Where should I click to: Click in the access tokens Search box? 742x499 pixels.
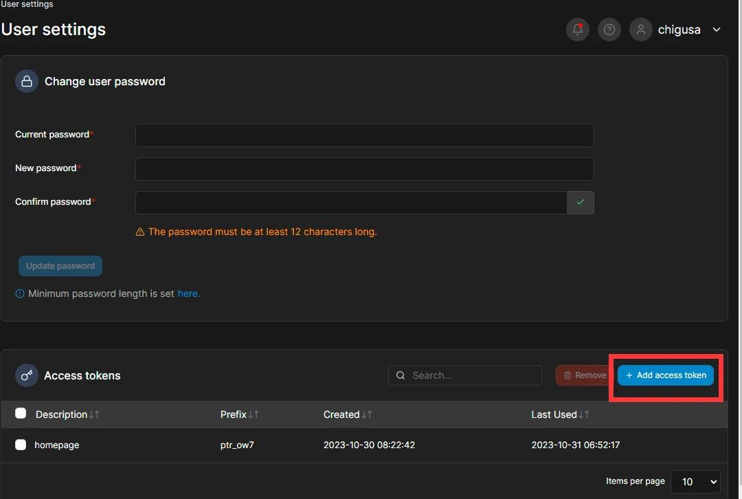coord(464,375)
